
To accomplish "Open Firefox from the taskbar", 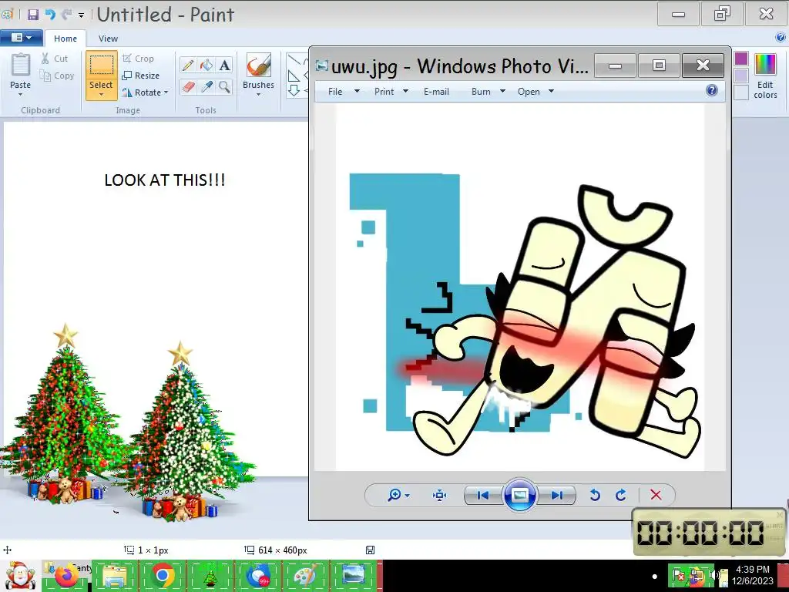I will click(66, 576).
